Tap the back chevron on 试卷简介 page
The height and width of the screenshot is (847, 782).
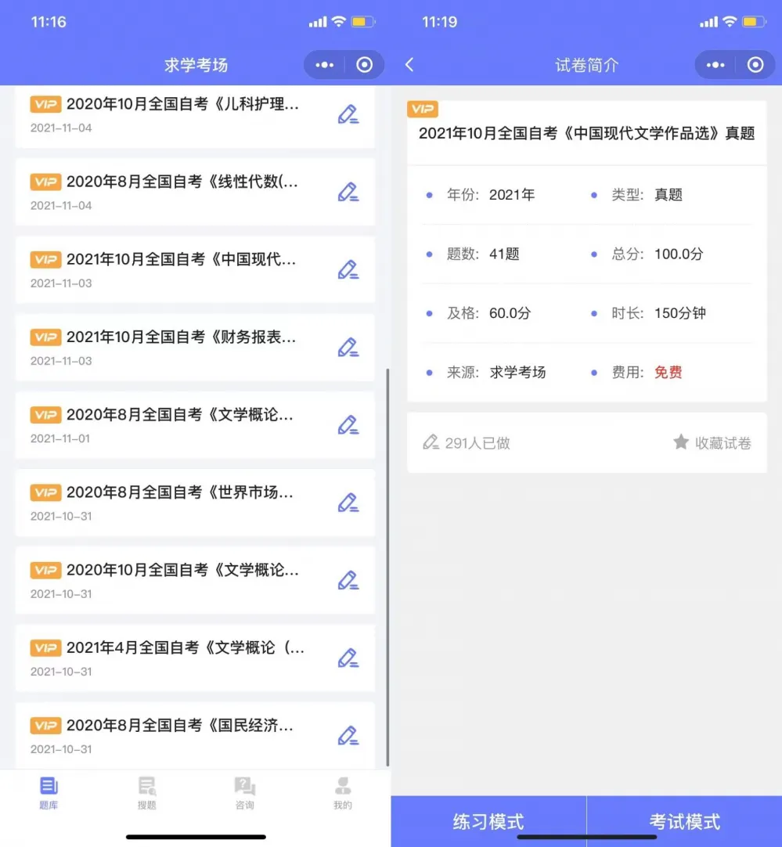click(x=409, y=65)
